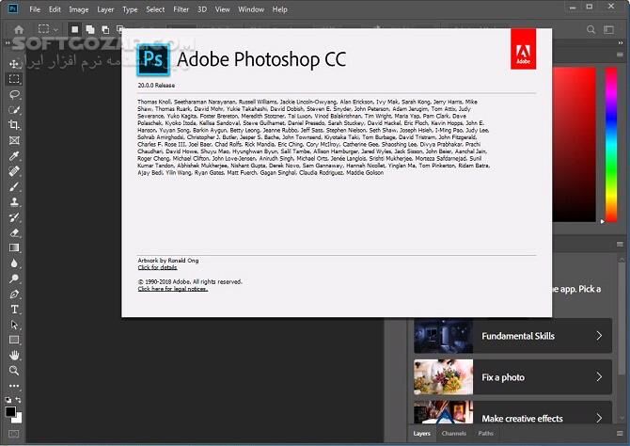Viewport: 630px width, 446px height.
Task: Click the red color picker field
Action: pos(574,144)
